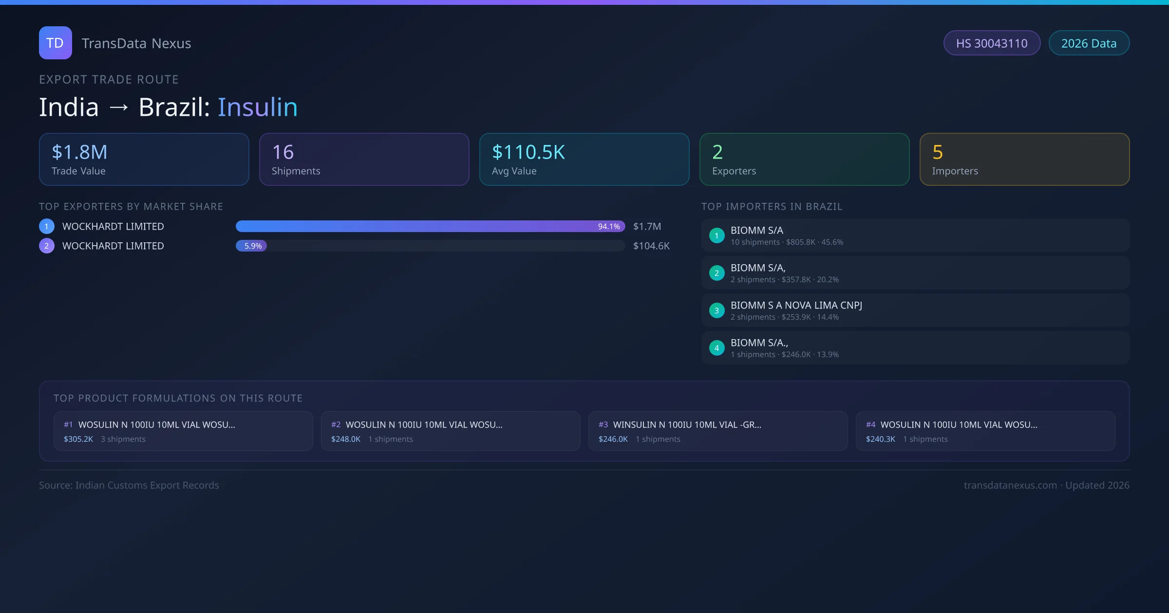Open the 2 Exporters stat card
Viewport: 1169px width, 613px height.
(804, 160)
